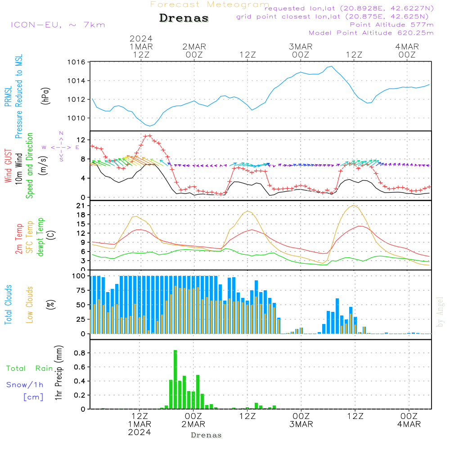Select the "Pressure Reduced to MSL" axis title

point(18,96)
